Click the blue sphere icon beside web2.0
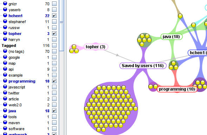Viewport: 207px width, 135px height. pos(5,105)
